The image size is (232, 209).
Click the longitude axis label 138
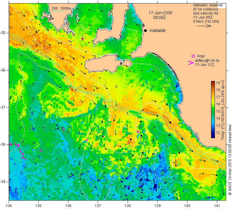[x=128, y=206]
